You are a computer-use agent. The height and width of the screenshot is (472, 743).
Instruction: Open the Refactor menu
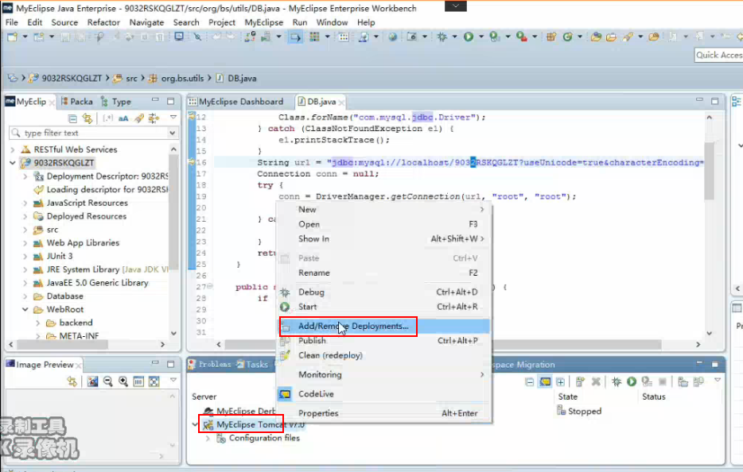(x=103, y=22)
